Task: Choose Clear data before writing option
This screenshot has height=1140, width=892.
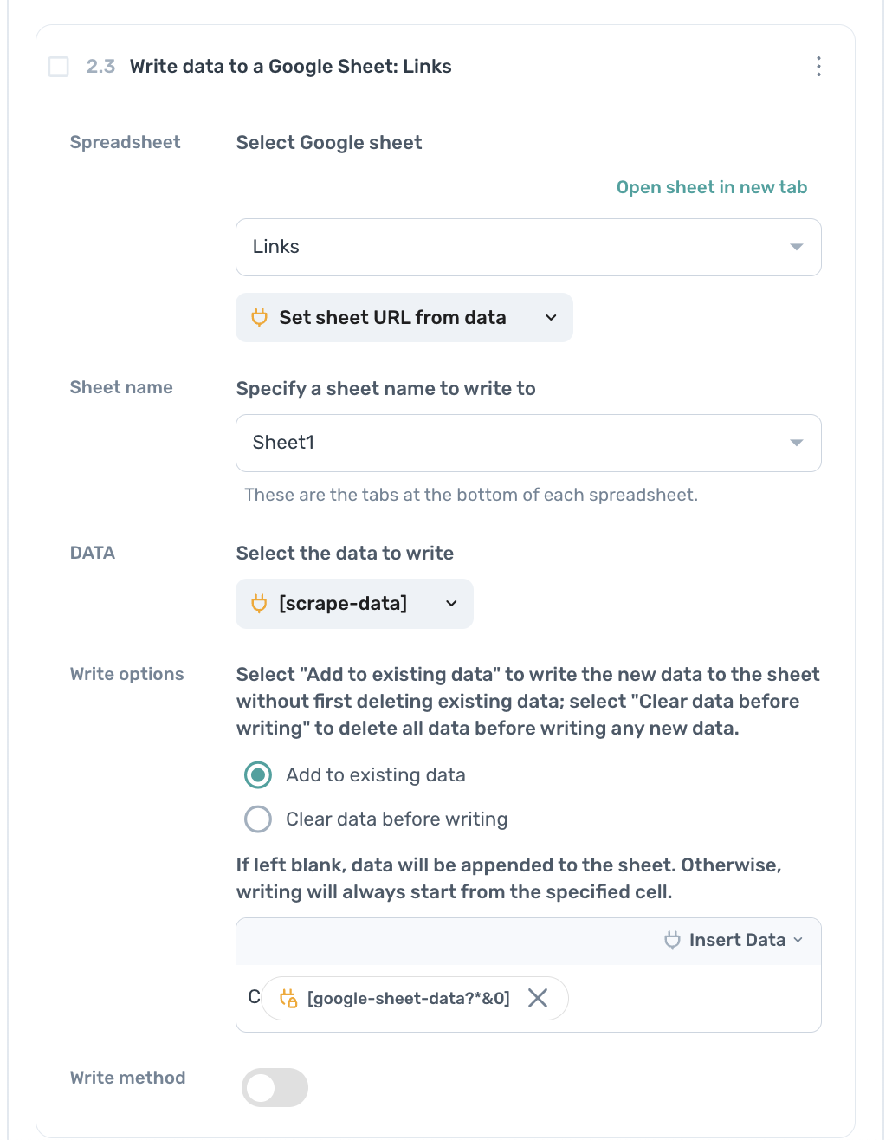Action: click(258, 819)
